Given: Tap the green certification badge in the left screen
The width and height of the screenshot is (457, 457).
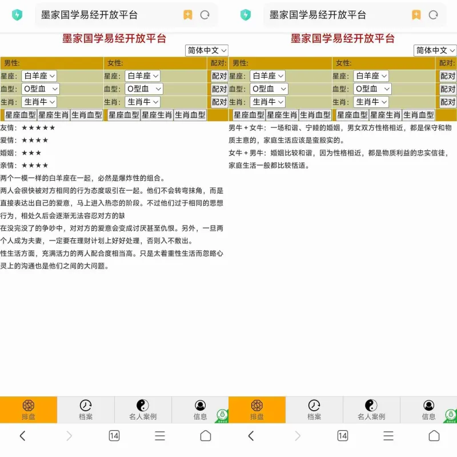Looking at the screenshot, I should pos(222,415).
